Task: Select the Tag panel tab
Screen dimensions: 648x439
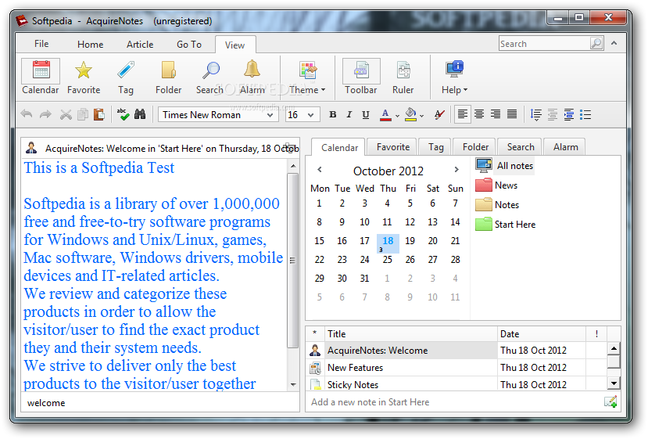Action: coord(436,147)
